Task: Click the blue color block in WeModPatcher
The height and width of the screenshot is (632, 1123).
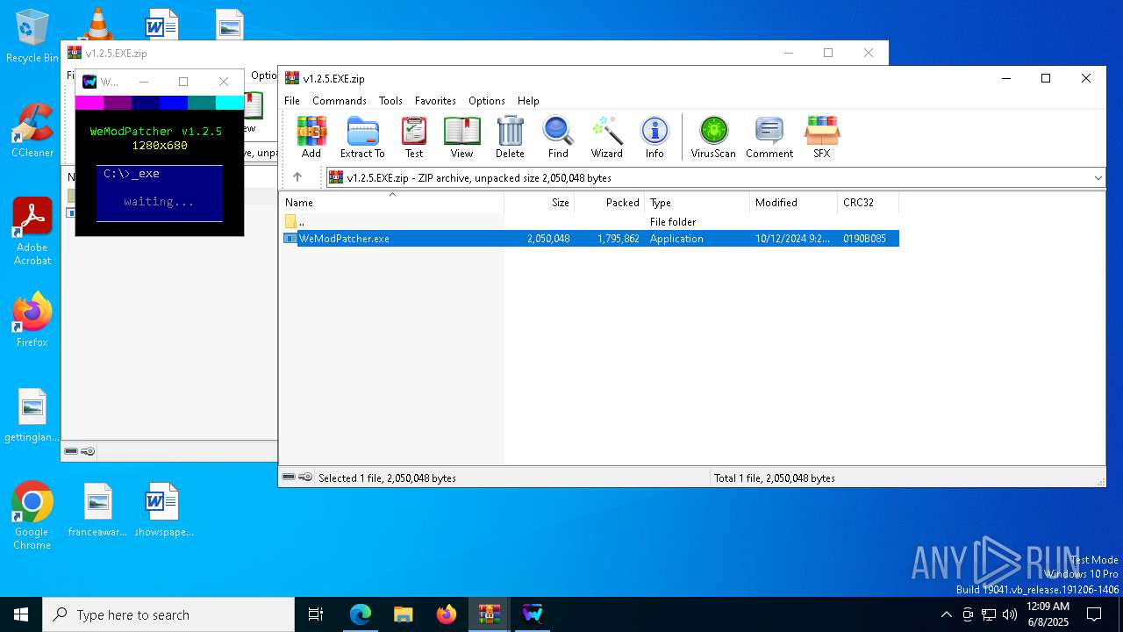Action: pyautogui.click(x=174, y=103)
